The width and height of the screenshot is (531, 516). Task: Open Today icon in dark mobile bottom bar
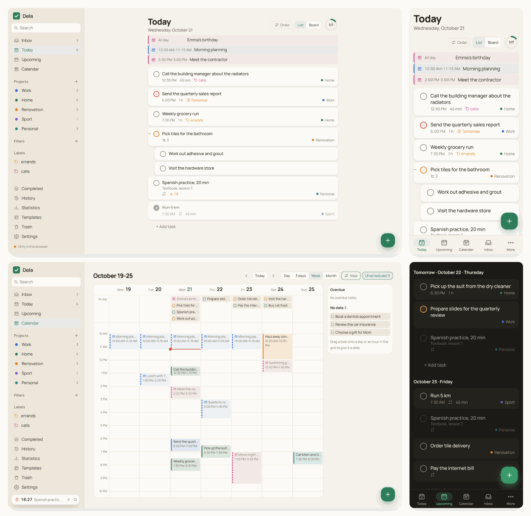click(x=421, y=499)
